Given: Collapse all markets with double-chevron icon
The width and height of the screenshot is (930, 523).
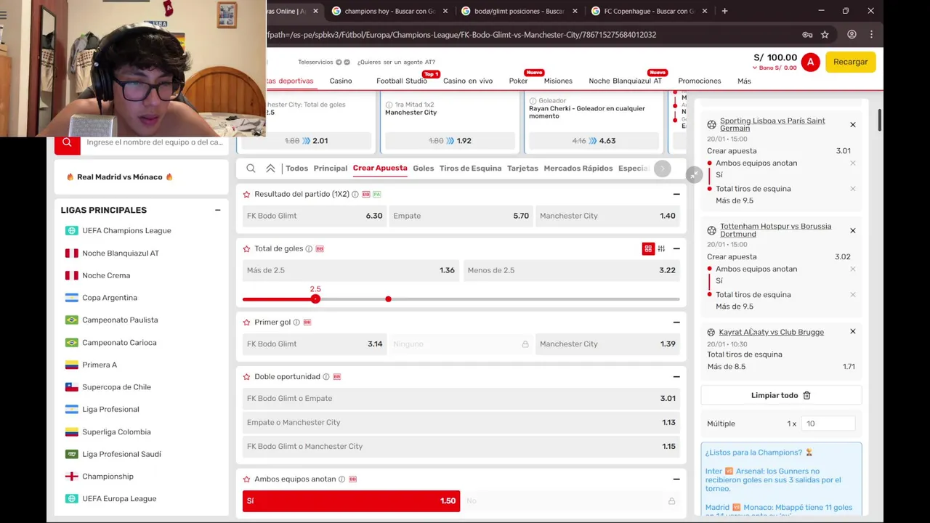Looking at the screenshot, I should (x=270, y=169).
